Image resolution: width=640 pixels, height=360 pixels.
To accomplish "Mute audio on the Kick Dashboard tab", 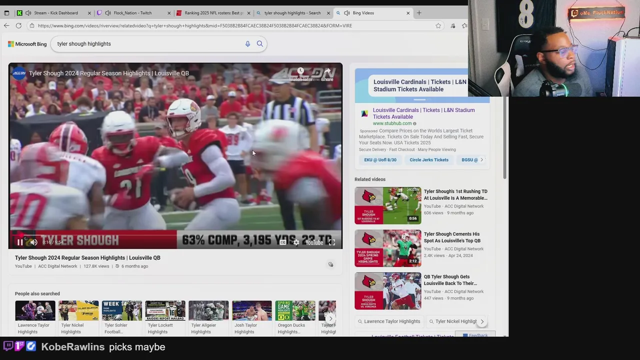I will pos(28,13).
